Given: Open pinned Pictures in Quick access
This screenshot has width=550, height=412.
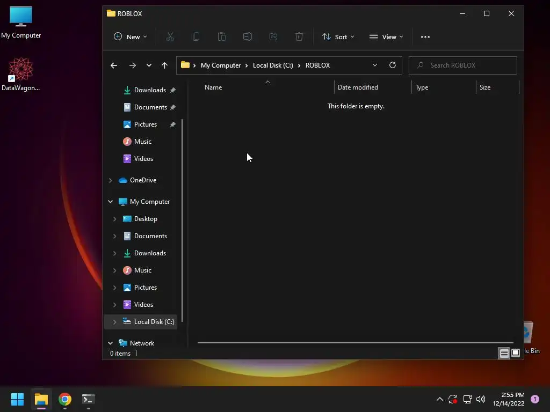Looking at the screenshot, I should click(144, 124).
